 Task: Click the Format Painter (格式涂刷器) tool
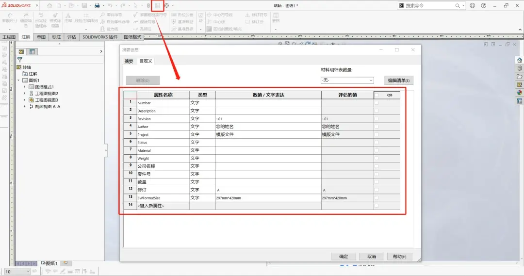(55, 20)
